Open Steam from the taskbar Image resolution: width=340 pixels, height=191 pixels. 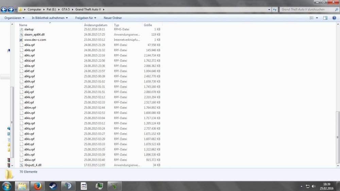(53, 186)
